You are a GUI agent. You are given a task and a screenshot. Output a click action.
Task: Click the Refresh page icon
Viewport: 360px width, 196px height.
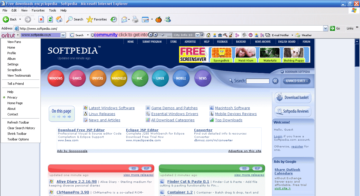click(50, 19)
